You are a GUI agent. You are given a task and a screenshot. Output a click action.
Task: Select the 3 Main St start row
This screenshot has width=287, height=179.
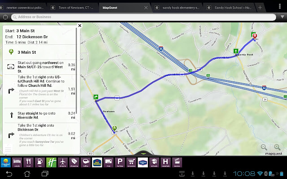(x=40, y=52)
